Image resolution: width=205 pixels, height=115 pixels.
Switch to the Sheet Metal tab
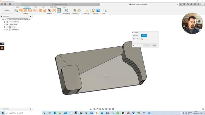click(53, 7)
